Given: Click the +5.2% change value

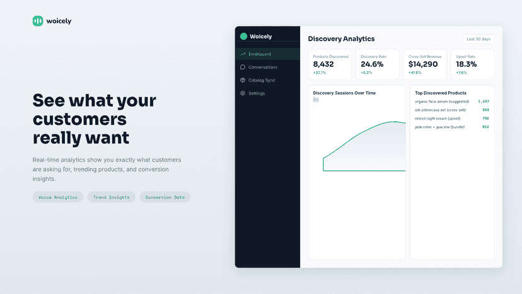Looking at the screenshot, I should pyautogui.click(x=366, y=73).
